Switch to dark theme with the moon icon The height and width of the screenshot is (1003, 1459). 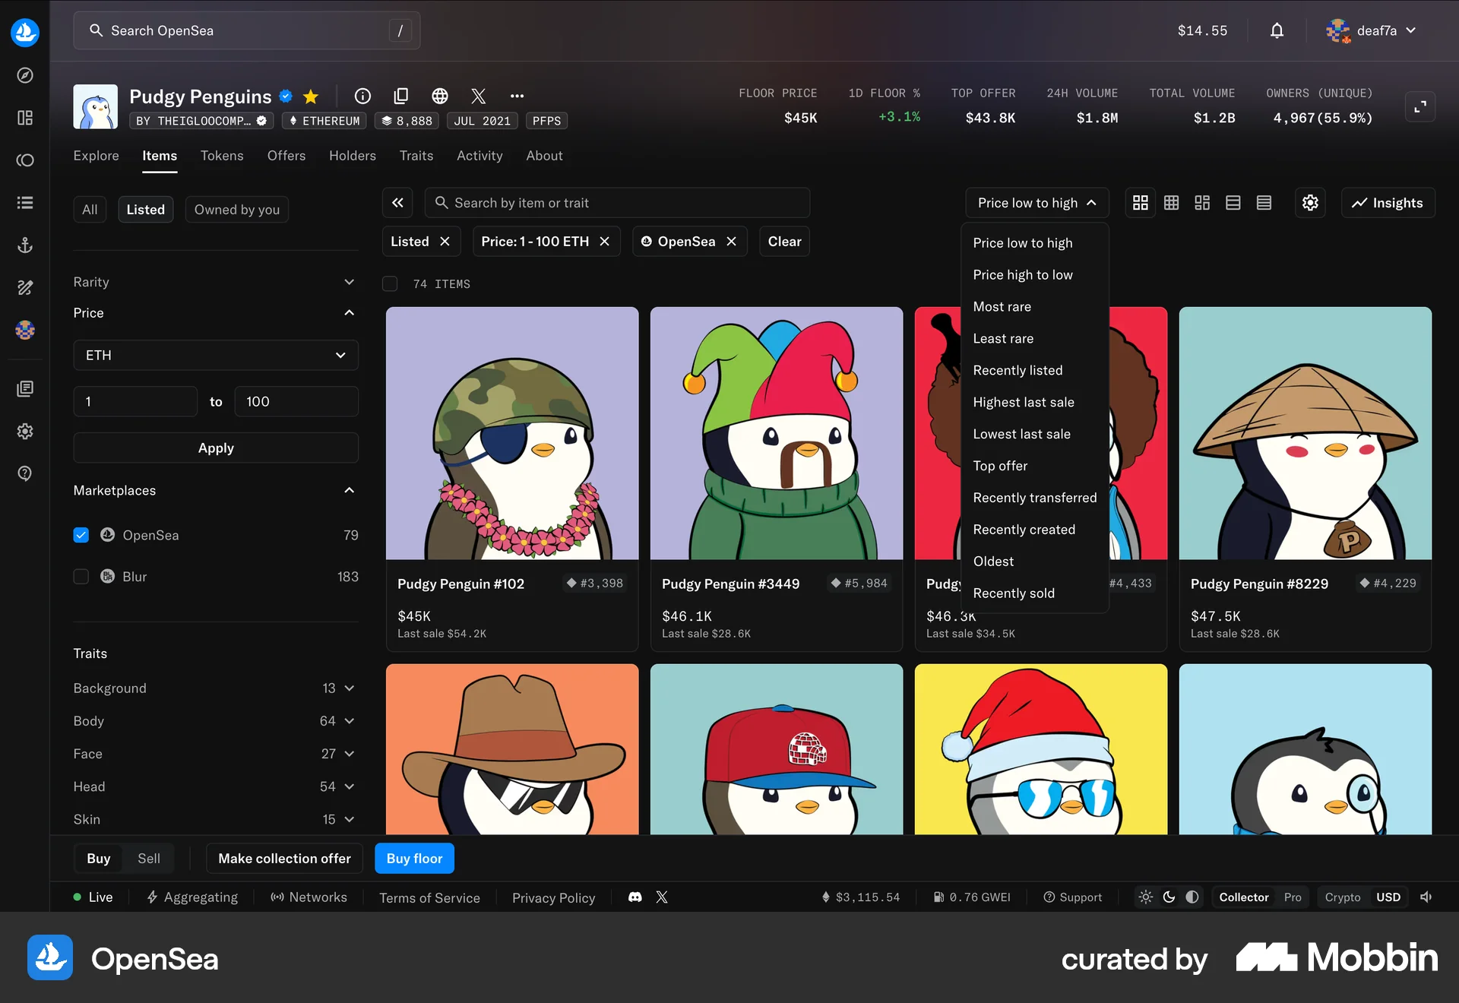pos(1169,897)
